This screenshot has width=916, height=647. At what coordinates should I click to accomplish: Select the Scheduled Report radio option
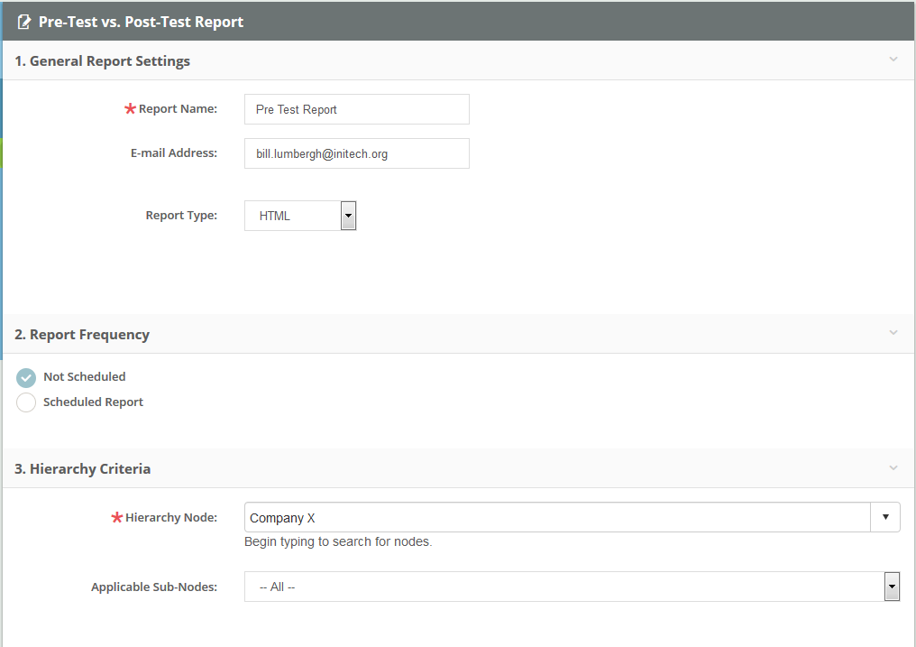[x=26, y=402]
